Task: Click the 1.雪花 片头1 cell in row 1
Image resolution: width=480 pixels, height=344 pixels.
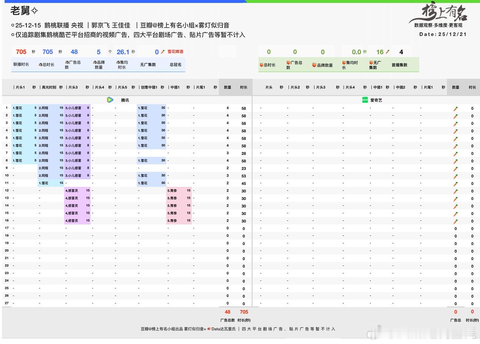Action: click(25, 108)
